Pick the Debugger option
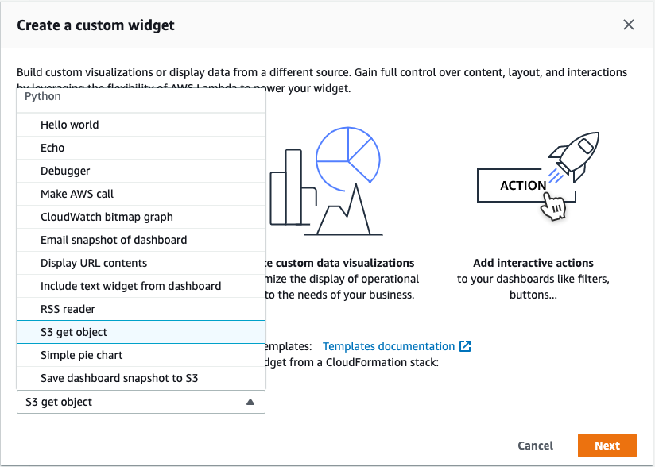Viewport: 655px width, 467px height. pos(65,171)
